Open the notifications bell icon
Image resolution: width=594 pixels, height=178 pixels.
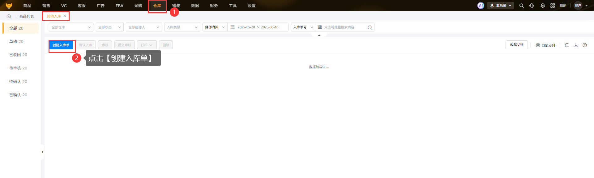(543, 6)
